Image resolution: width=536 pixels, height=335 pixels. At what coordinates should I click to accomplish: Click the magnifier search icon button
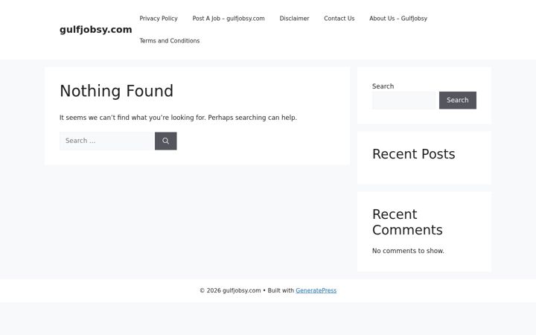(x=166, y=141)
